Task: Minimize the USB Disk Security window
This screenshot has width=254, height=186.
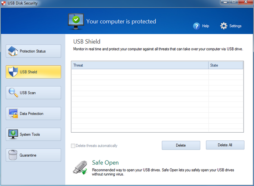Action: pyautogui.click(x=225, y=2)
